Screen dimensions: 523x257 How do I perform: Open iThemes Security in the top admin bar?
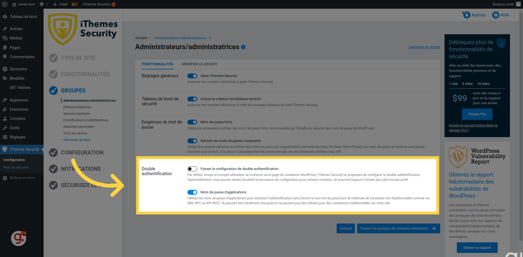(99, 4)
